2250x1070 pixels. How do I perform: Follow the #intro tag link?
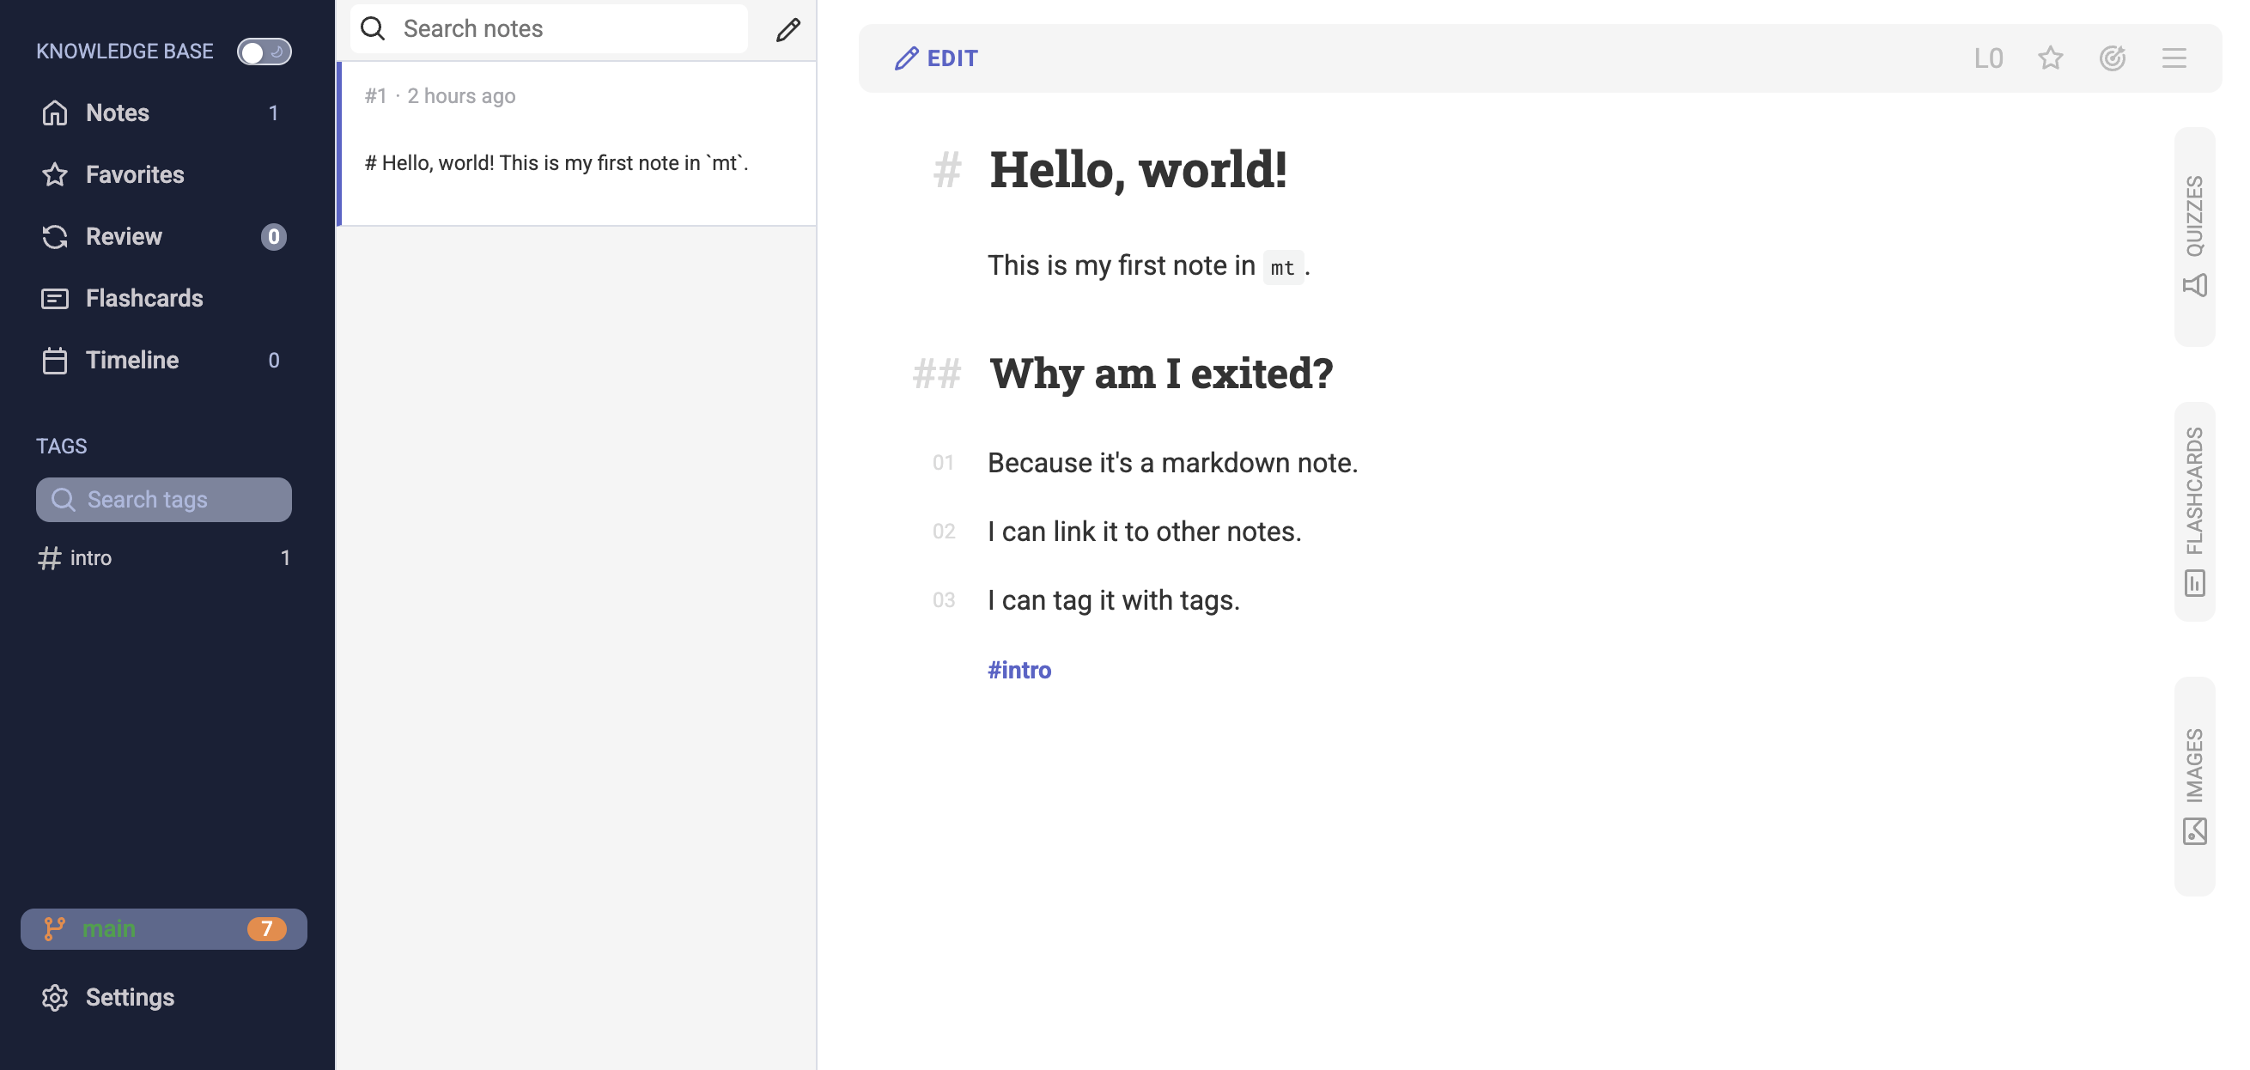coord(1019,670)
